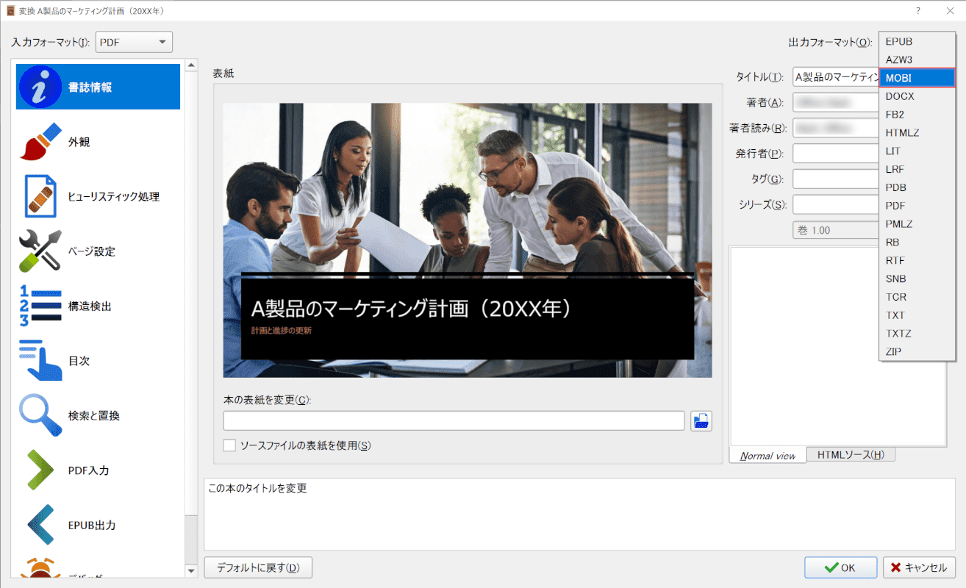Click the シリーズ series field
966x588 pixels.
coord(836,204)
